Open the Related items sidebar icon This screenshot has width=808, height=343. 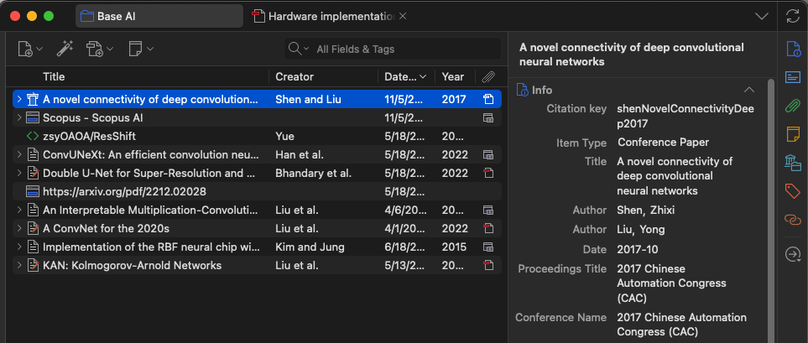coord(793,220)
